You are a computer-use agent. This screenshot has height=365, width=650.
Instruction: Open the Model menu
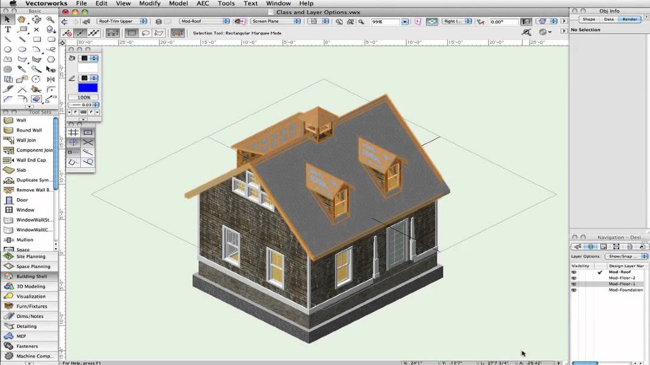178,4
